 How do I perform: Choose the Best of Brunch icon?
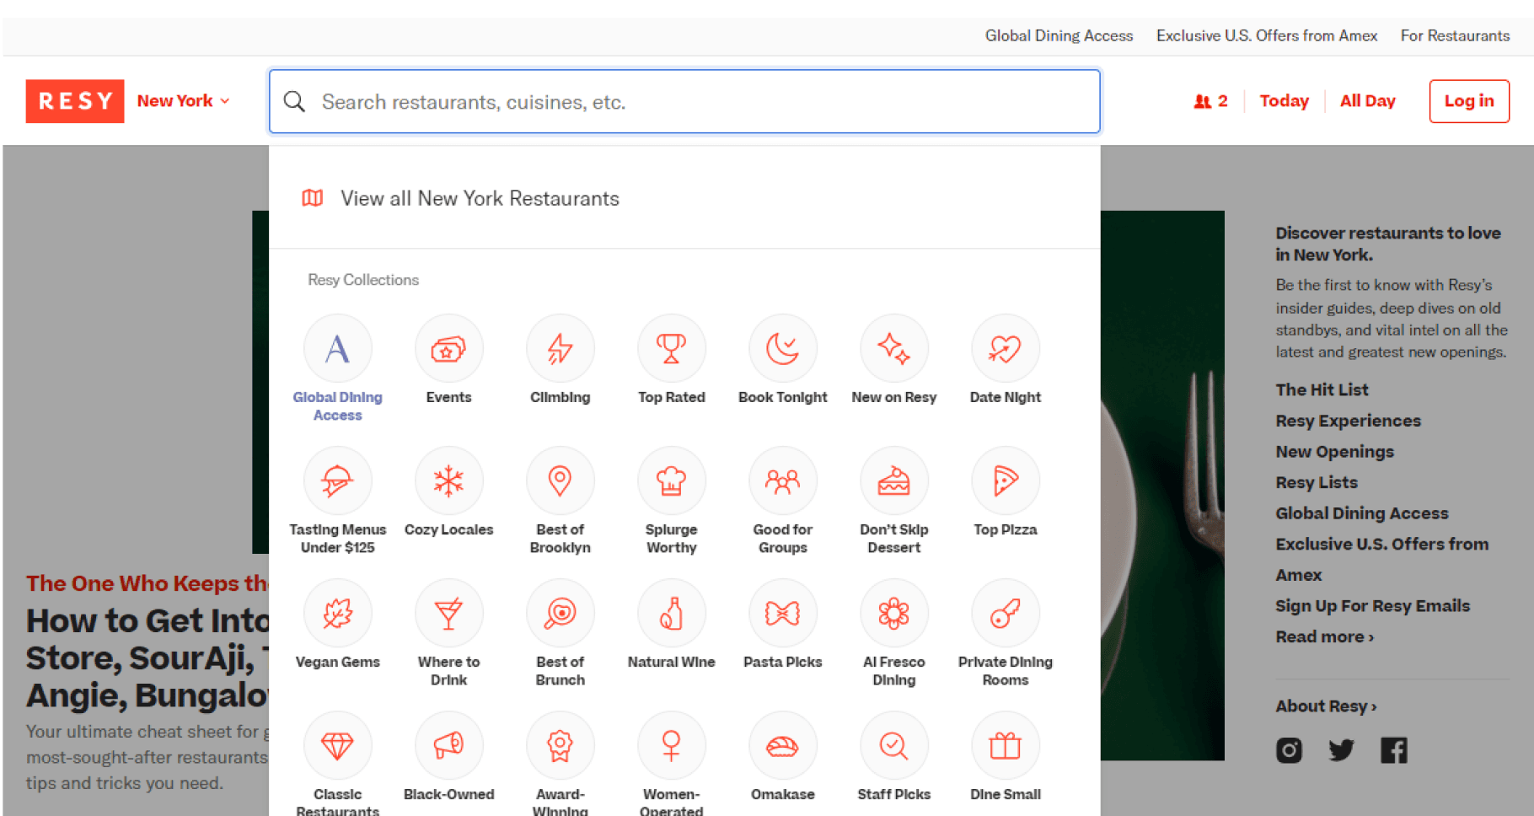tap(560, 613)
